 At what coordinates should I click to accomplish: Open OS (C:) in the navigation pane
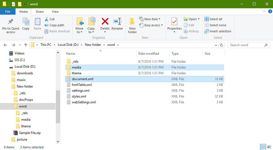pos(17,60)
